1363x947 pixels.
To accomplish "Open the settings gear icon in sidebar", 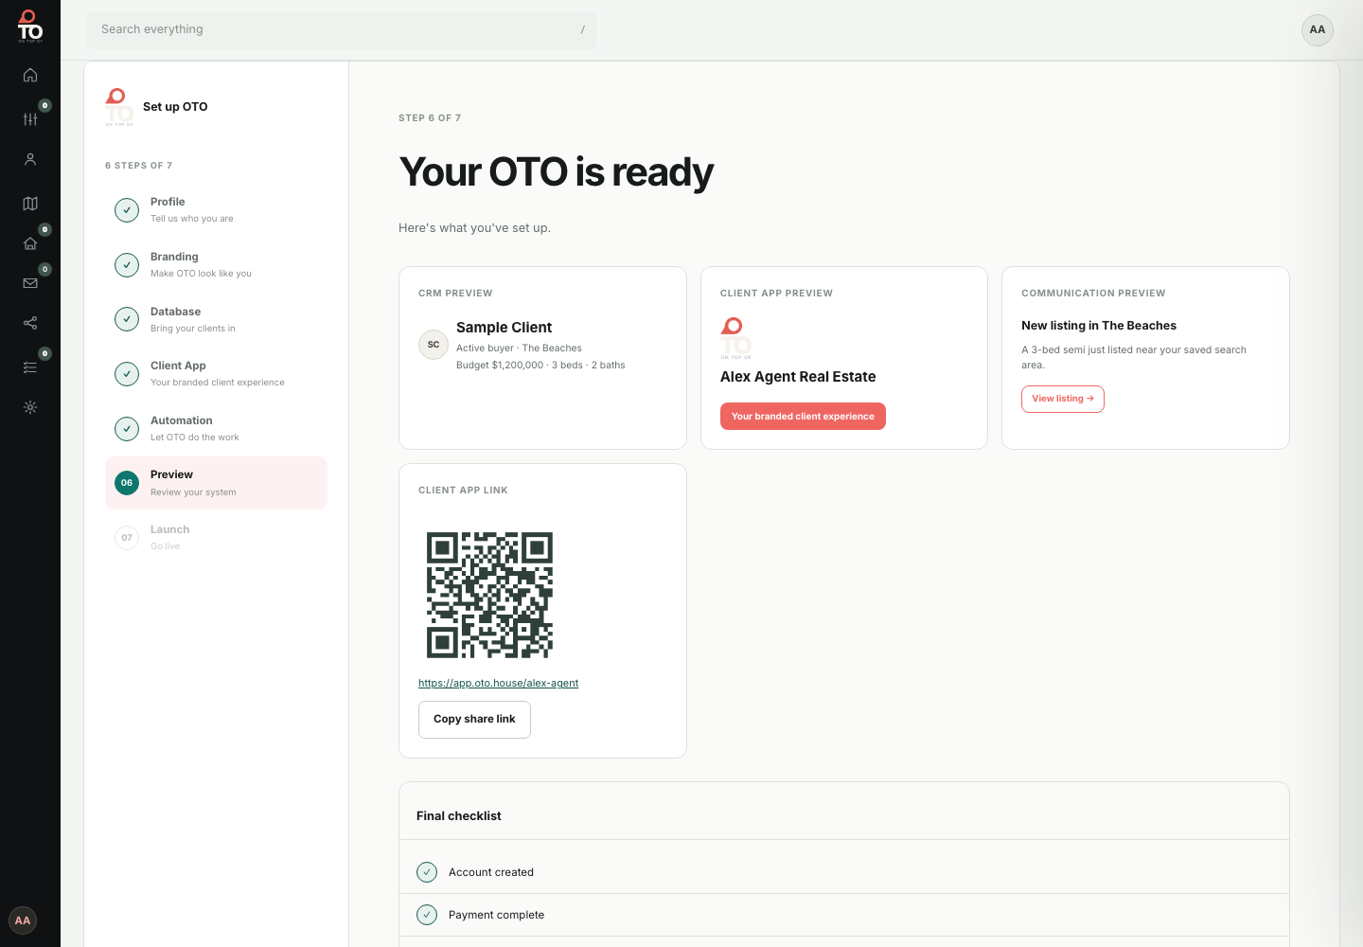I will tap(30, 407).
